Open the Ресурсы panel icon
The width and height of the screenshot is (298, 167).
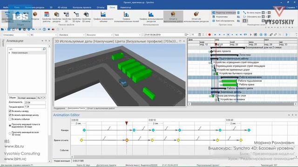[35, 16]
